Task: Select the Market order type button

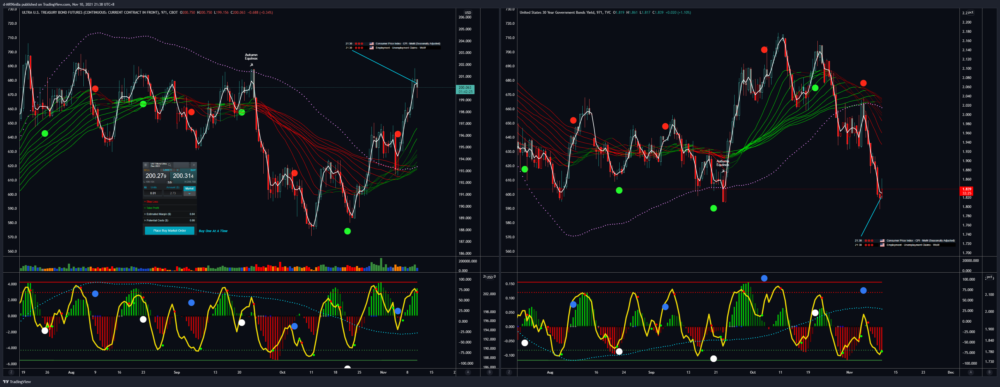Action: [x=189, y=189]
